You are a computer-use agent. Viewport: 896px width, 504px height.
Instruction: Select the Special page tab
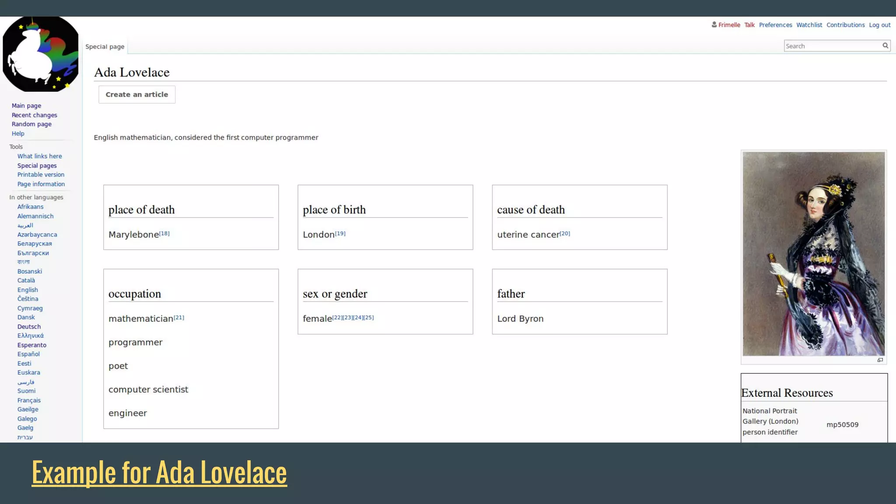[105, 46]
